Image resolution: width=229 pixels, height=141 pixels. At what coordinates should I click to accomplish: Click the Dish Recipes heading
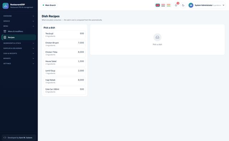pyautogui.click(x=50, y=16)
